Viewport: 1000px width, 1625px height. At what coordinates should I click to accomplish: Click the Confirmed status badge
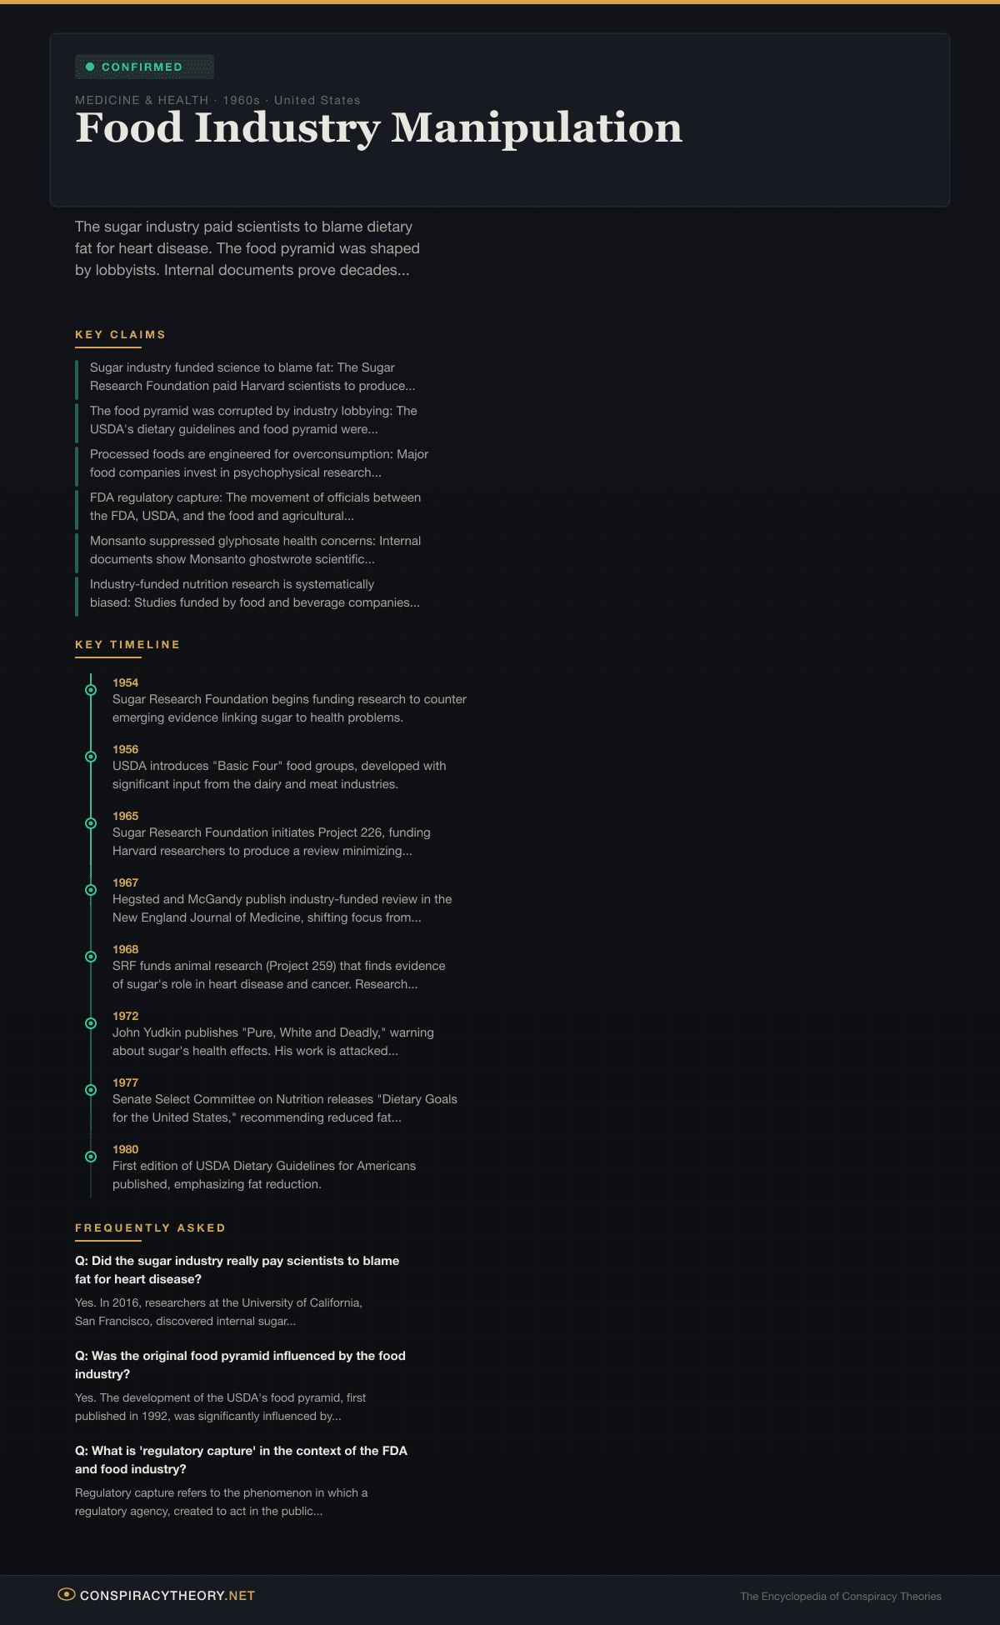(x=144, y=67)
